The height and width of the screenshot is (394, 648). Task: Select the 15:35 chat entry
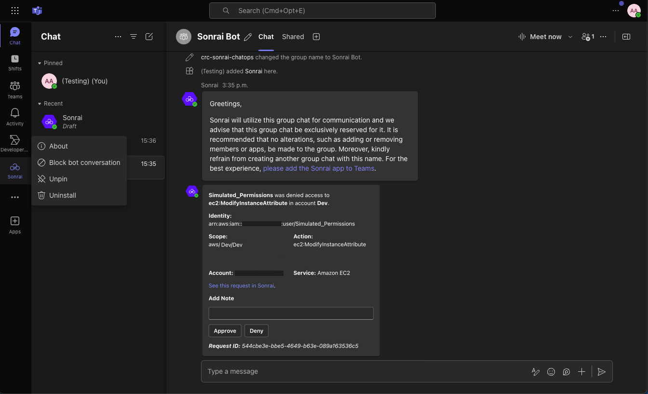click(146, 167)
